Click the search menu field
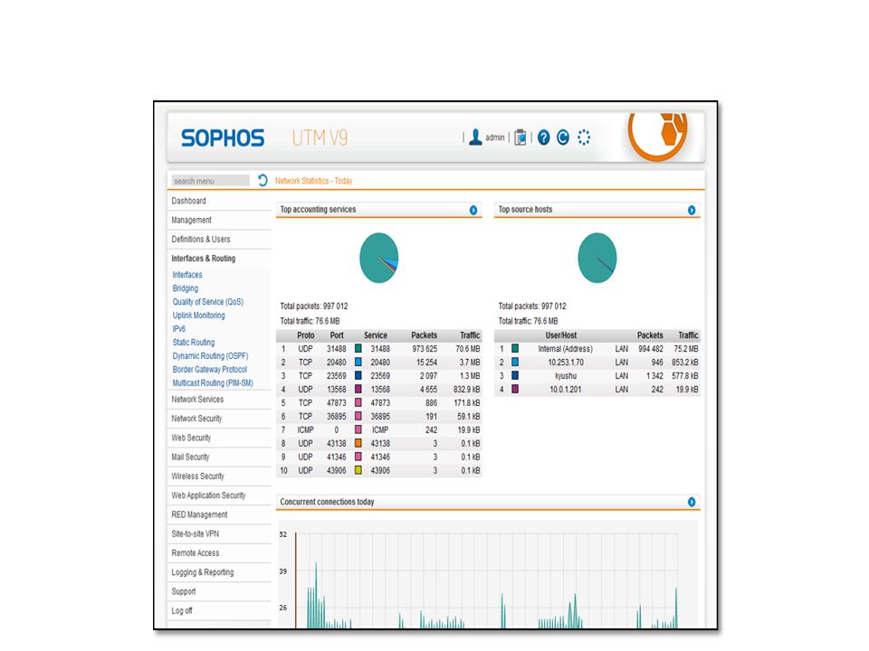The image size is (869, 651). click(210, 181)
